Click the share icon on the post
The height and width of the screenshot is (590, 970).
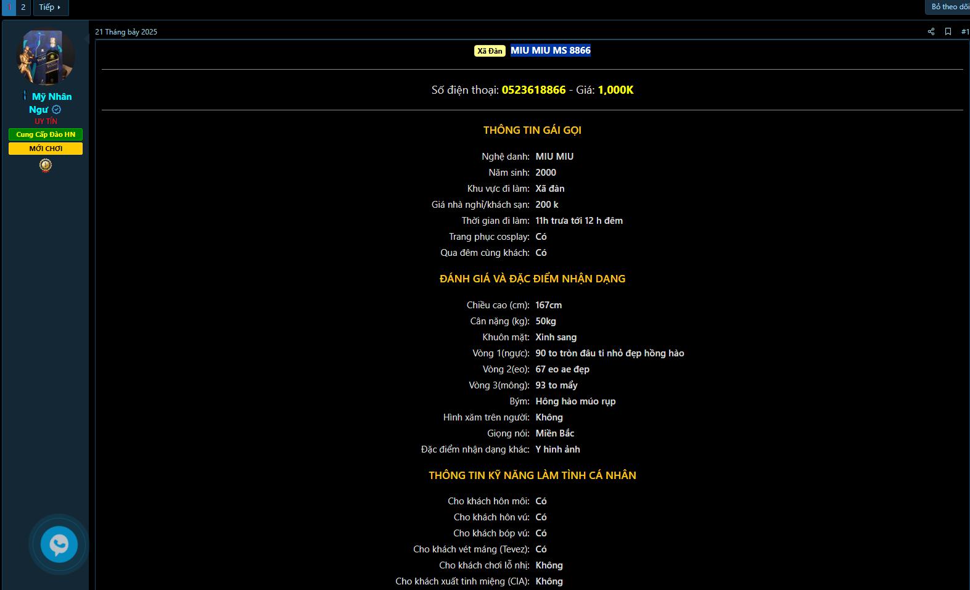tap(931, 31)
